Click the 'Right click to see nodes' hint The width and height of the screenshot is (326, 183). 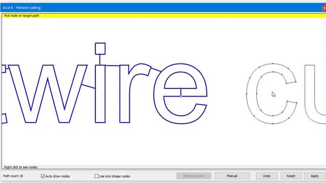20,167
